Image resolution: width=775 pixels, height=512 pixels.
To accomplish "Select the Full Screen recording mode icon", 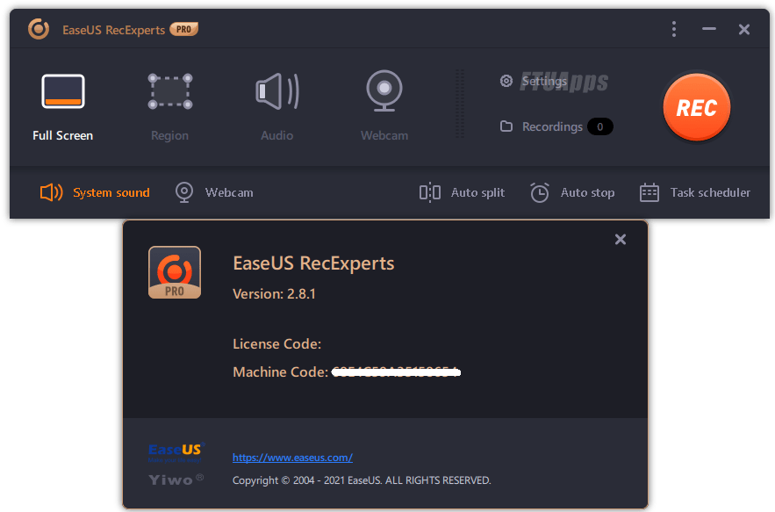I will (63, 91).
